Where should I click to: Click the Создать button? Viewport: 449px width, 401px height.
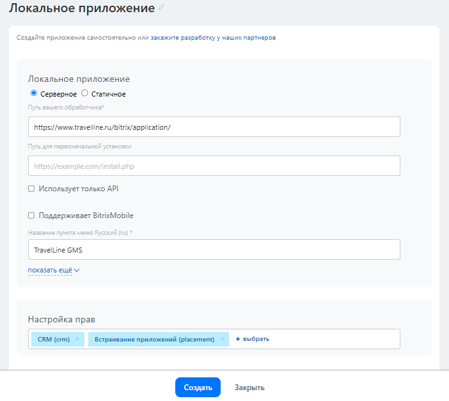coord(198,388)
